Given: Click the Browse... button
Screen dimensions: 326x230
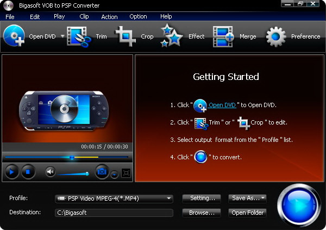Looking at the screenshot, I should (202, 213).
